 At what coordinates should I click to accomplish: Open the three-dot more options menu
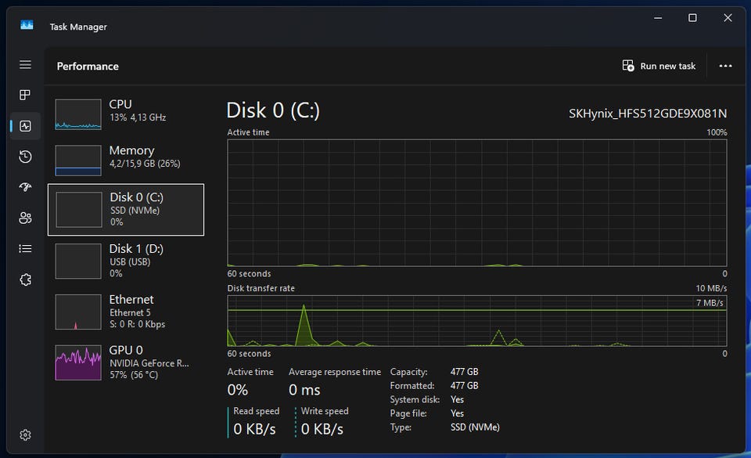(725, 66)
